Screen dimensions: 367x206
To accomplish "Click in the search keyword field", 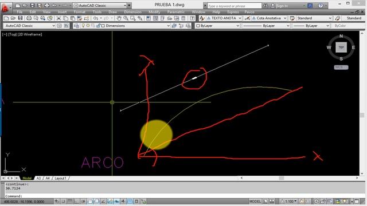I will [235, 6].
